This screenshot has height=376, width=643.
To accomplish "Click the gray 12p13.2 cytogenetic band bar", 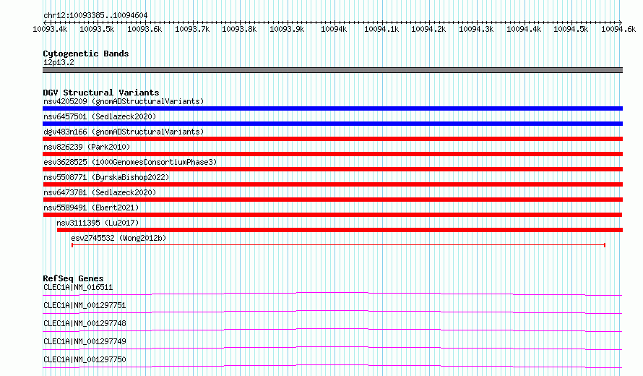I will (332, 70).
